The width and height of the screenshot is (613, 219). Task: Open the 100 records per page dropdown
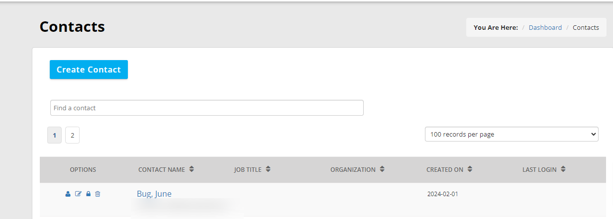pyautogui.click(x=511, y=134)
